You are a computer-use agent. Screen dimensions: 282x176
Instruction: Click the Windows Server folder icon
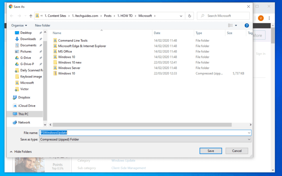55,68
